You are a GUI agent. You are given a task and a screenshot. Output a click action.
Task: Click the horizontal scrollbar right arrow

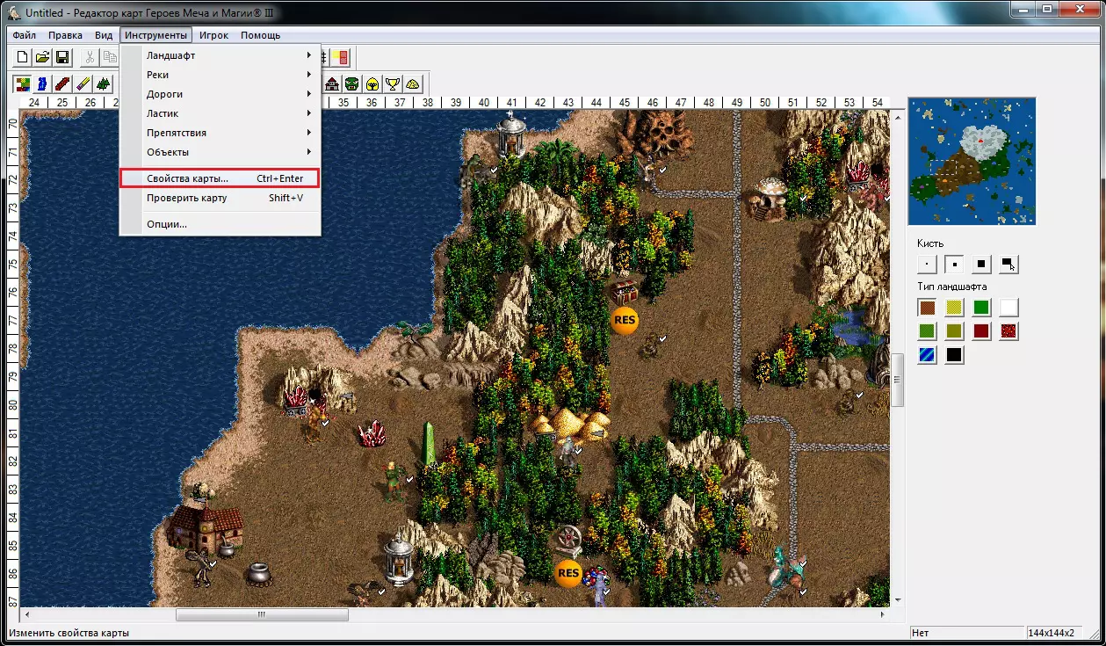(882, 615)
